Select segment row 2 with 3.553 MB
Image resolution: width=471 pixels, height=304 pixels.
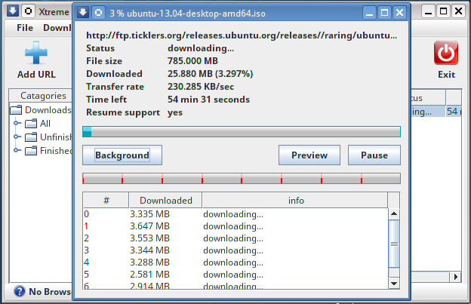235,238
